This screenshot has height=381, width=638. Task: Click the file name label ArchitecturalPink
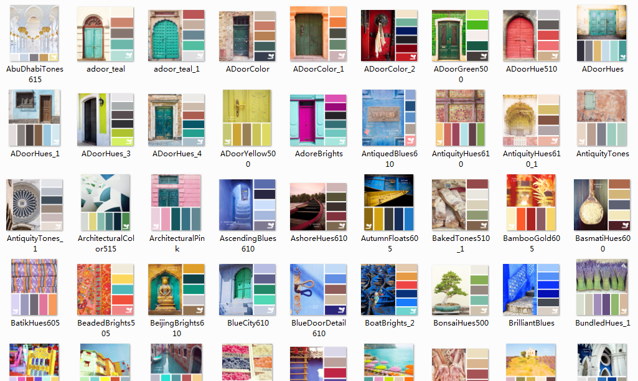[x=177, y=243]
